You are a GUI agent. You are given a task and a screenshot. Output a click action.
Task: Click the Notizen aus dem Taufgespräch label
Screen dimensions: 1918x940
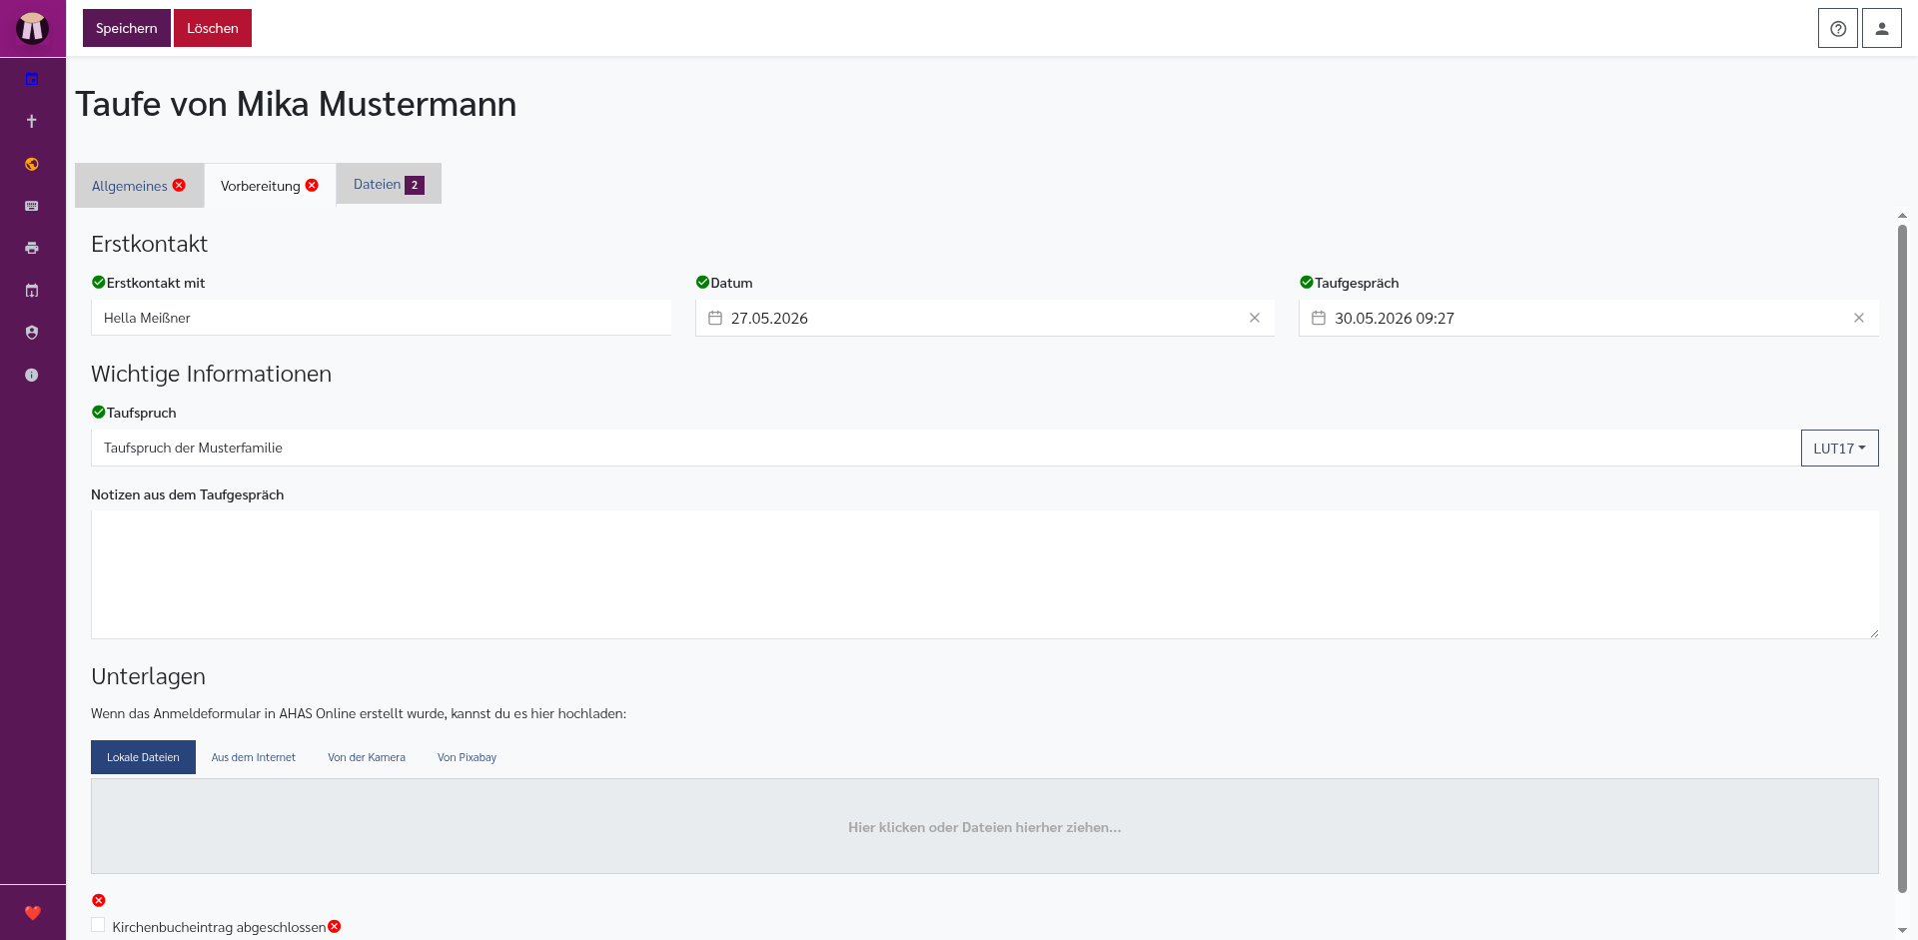(x=187, y=494)
